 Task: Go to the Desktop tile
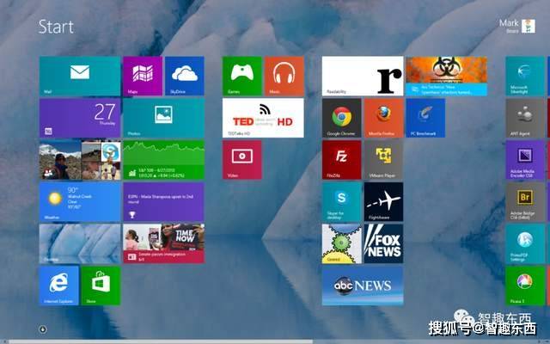click(x=80, y=244)
